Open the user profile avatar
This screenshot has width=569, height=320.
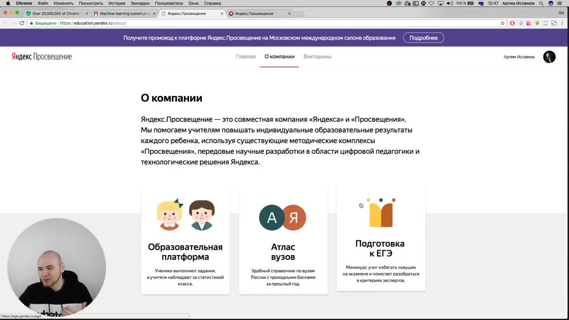point(549,57)
